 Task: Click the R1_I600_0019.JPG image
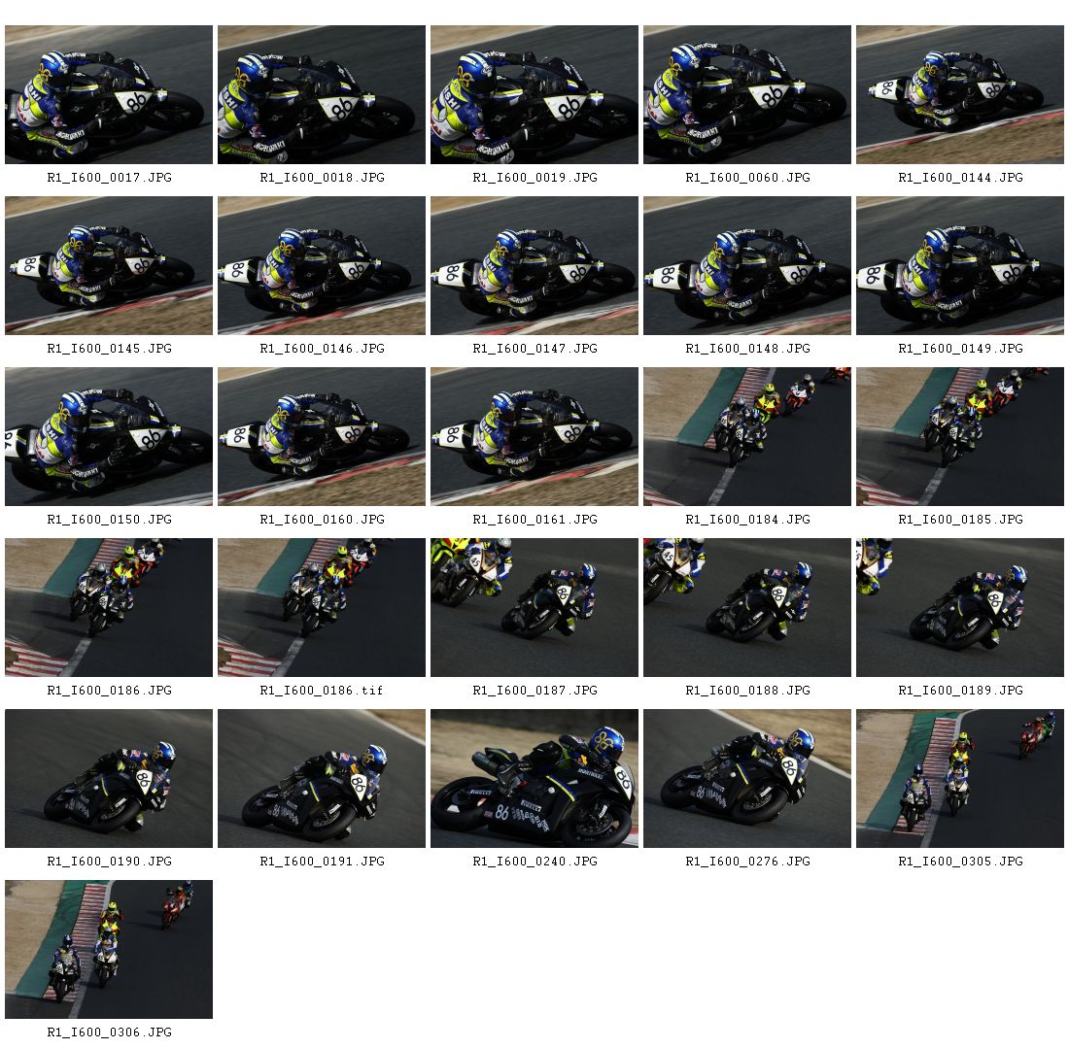[534, 95]
